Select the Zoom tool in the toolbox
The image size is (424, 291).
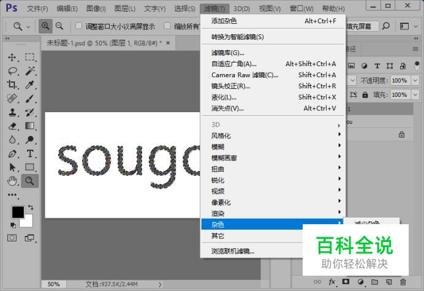coord(29,181)
